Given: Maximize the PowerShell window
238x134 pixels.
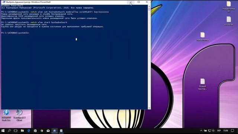Looking at the screenshot, I should tap(139, 2).
